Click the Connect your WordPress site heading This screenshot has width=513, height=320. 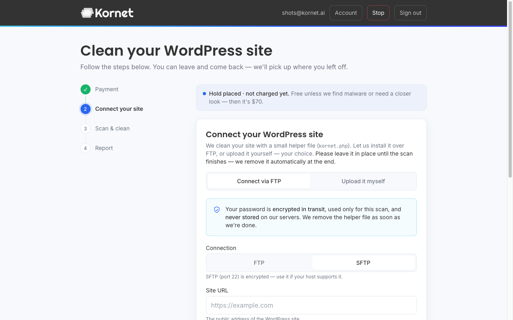[x=265, y=134]
